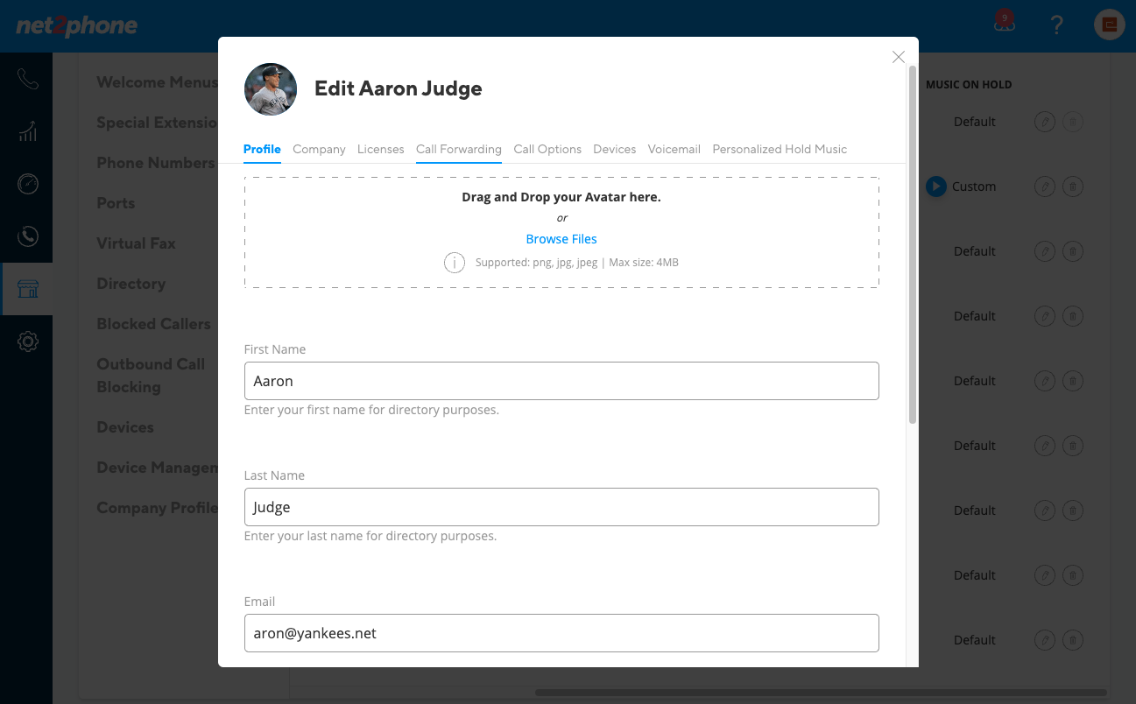1136x704 pixels.
Task: Open the settings gear sidebar icon
Action: [x=27, y=341]
